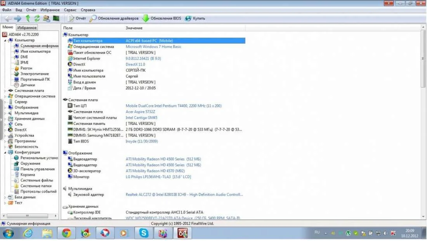Open Обновления BIOS

[x=162, y=19]
